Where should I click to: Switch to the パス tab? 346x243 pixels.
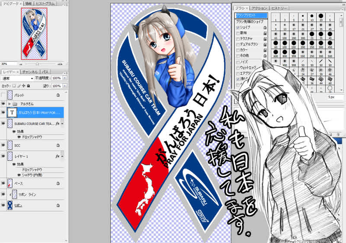point(45,72)
